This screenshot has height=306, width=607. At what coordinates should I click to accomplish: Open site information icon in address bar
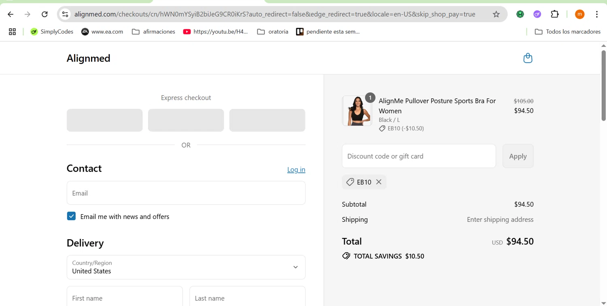(65, 14)
